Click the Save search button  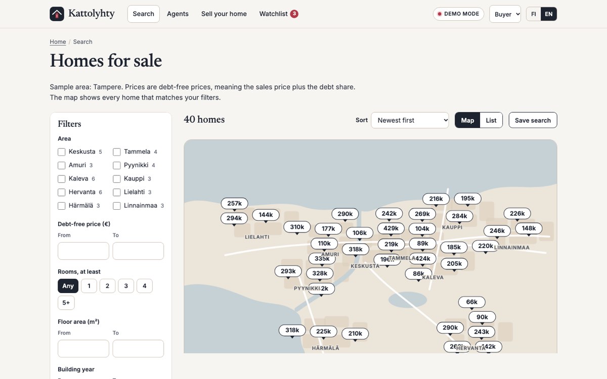point(533,120)
